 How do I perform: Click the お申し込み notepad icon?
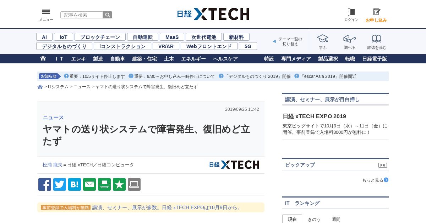coord(377,12)
